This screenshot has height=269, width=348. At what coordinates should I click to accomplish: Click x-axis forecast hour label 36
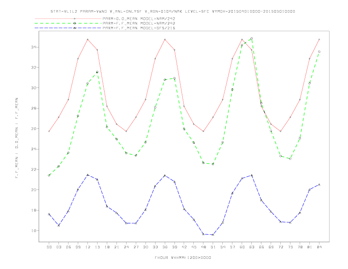[165, 247]
